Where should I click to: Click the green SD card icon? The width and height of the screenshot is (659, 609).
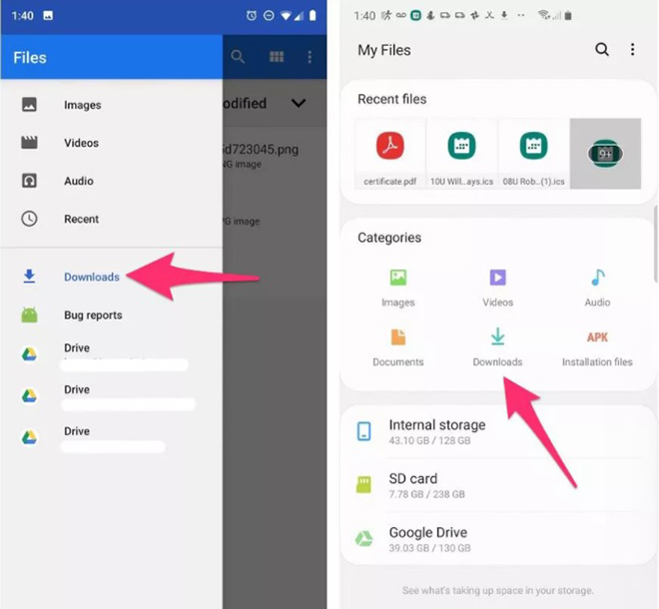coord(363,484)
